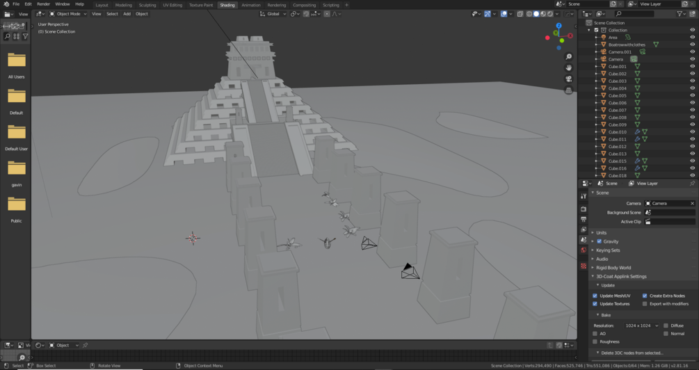Screen dimensions: 699x370
Task: Click the Background Scene field
Action: point(670,213)
